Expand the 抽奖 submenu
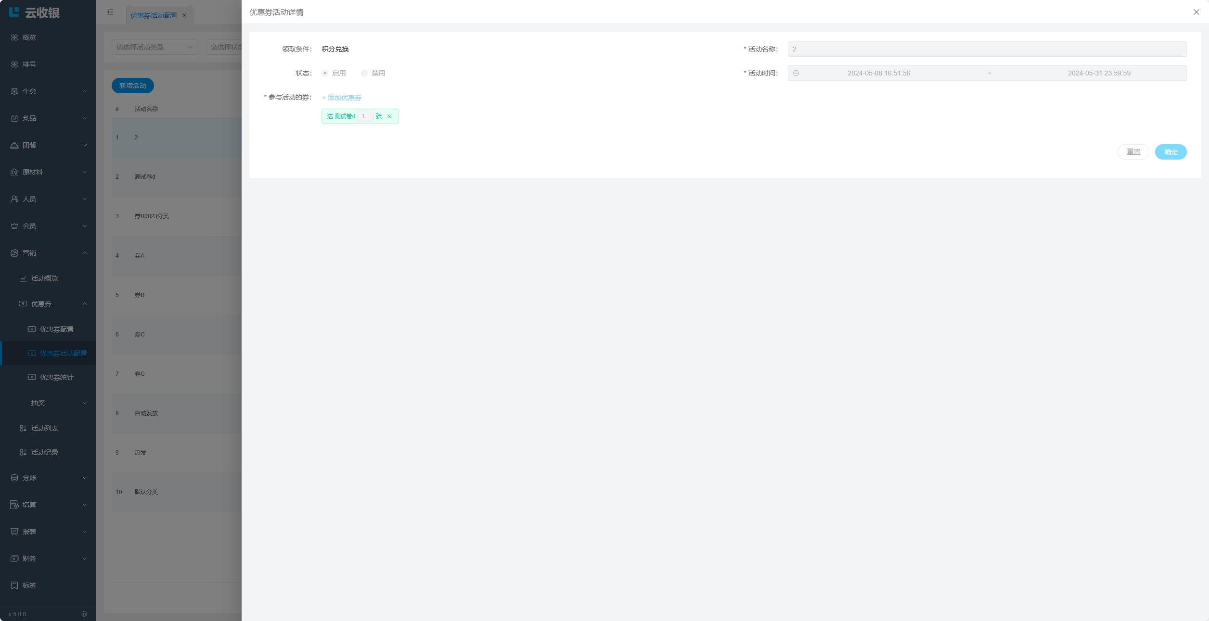This screenshot has height=621, width=1209. (x=58, y=403)
